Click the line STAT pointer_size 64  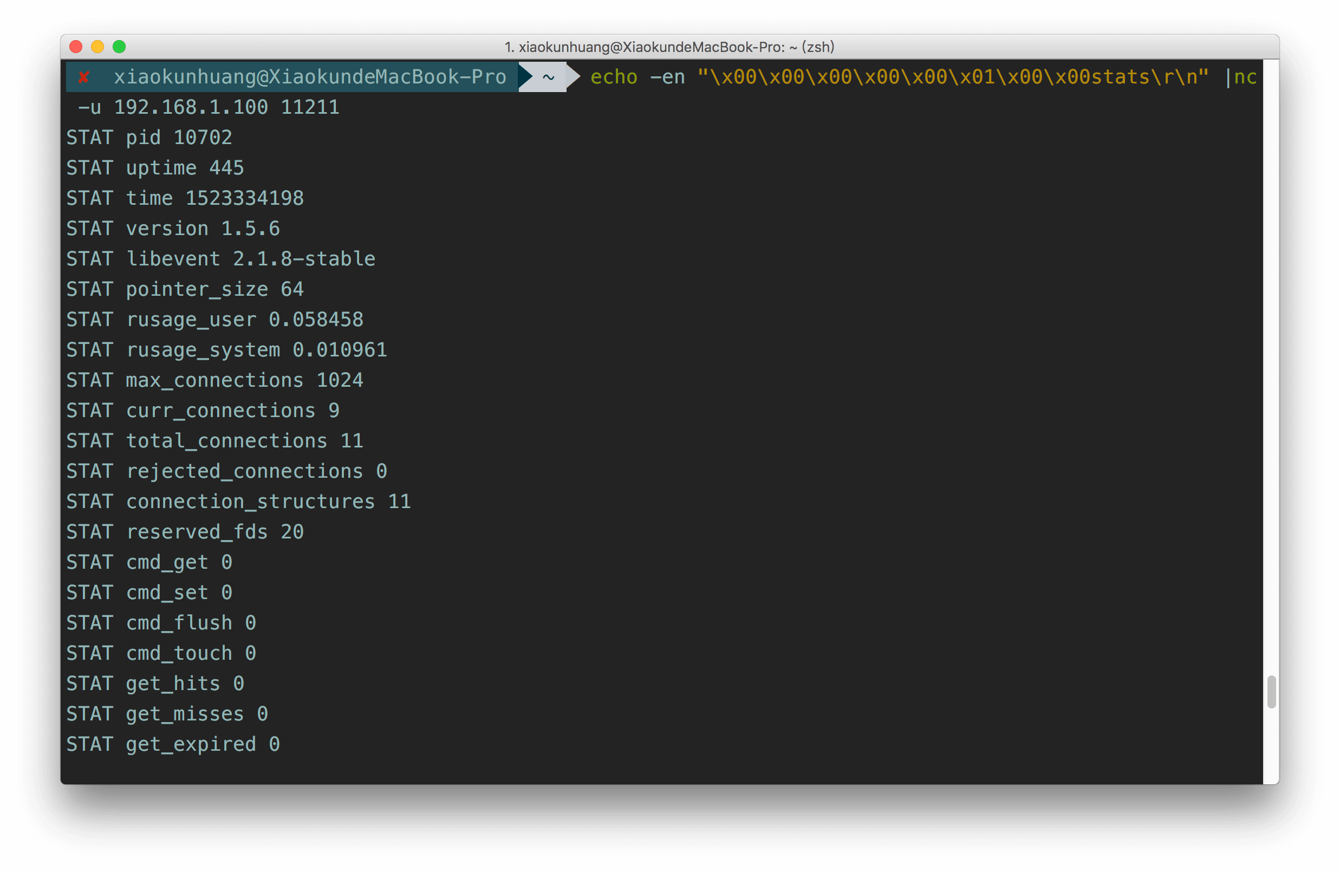click(x=185, y=289)
